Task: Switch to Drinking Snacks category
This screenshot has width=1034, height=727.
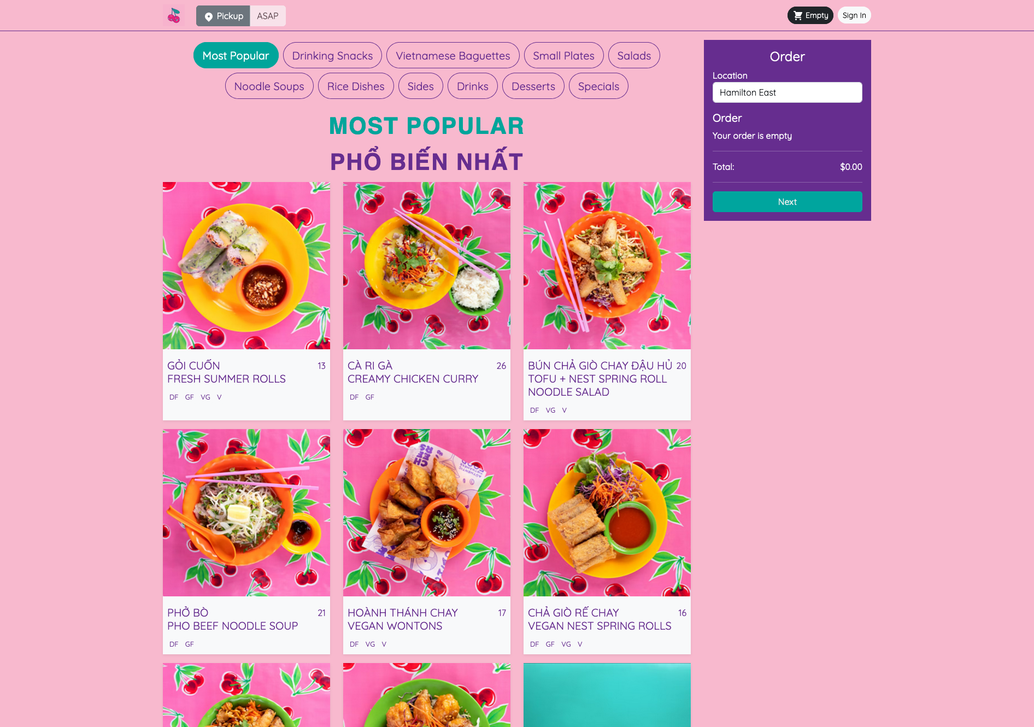Action: (x=332, y=55)
